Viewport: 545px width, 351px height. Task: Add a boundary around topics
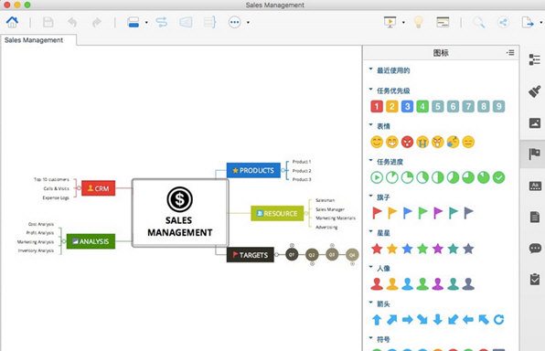(x=186, y=22)
